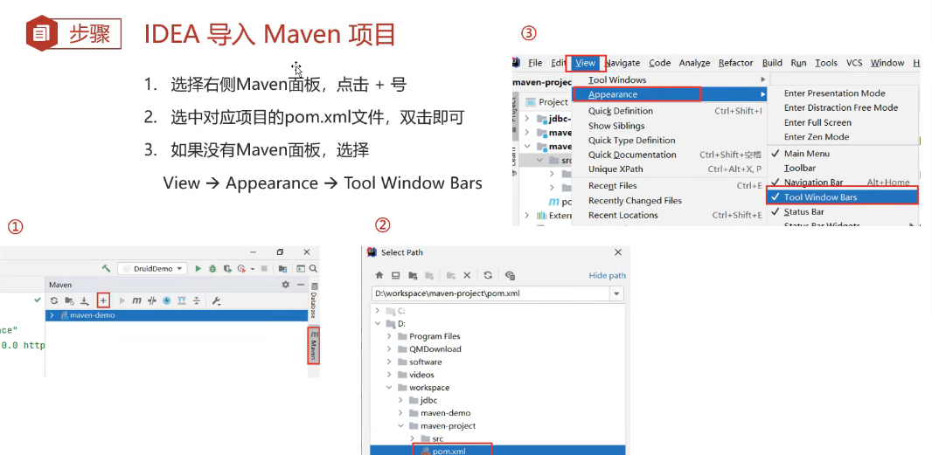932x455 pixels.
Task: Click Project Directory icon in Select Path
Action: [413, 276]
